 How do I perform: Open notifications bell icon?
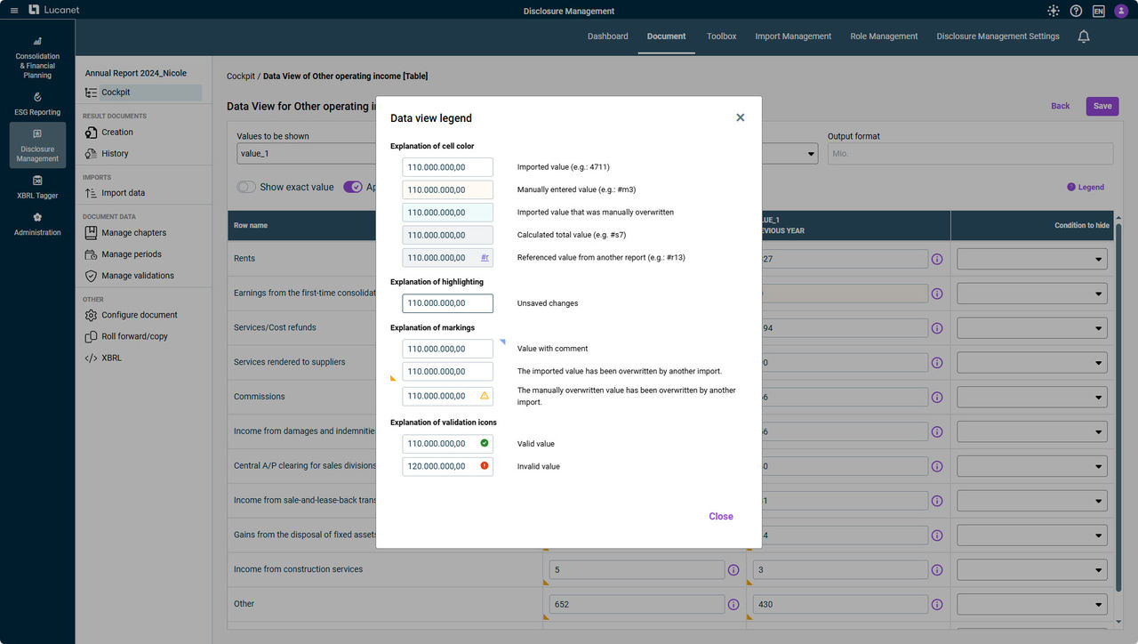click(x=1083, y=36)
